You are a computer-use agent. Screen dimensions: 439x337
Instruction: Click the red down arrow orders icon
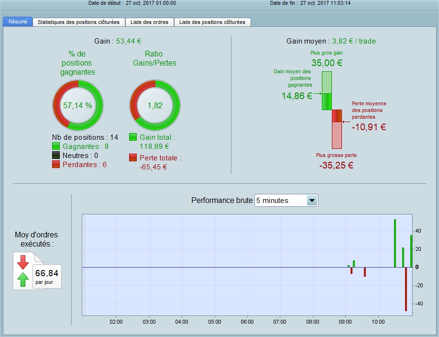pos(23,262)
